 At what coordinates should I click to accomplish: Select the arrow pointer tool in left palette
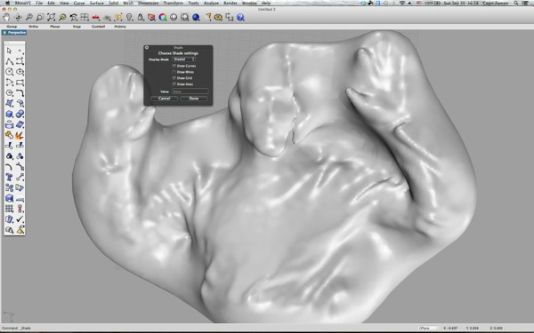click(9, 51)
